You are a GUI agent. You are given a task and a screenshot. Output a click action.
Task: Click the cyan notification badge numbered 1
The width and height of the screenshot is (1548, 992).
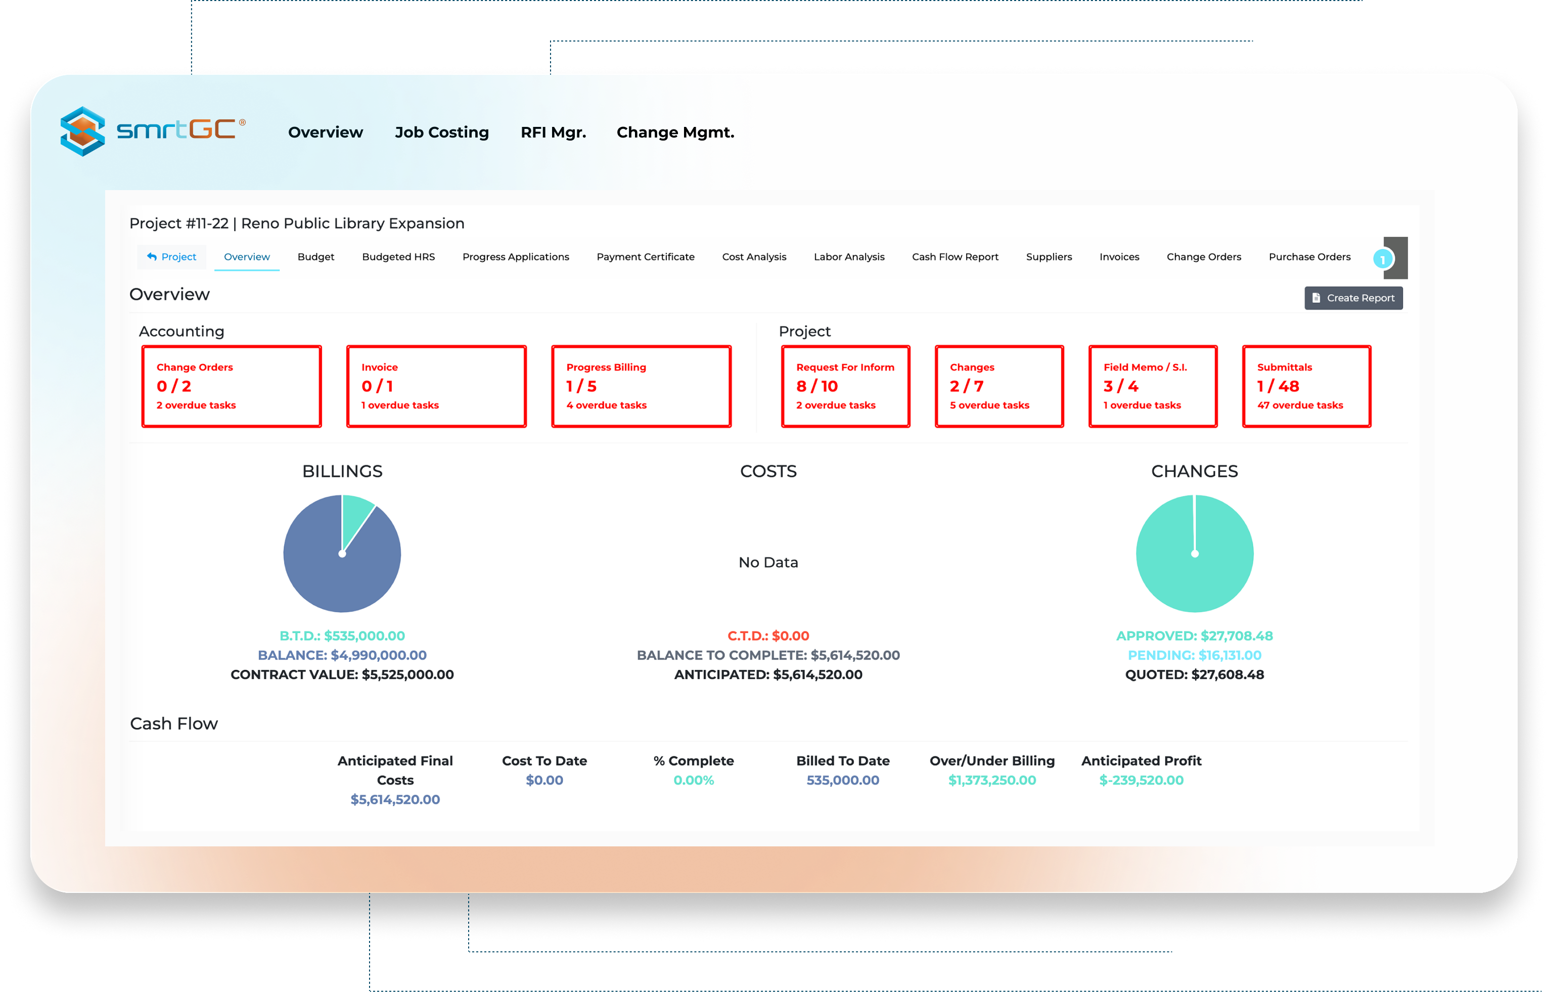[1383, 259]
